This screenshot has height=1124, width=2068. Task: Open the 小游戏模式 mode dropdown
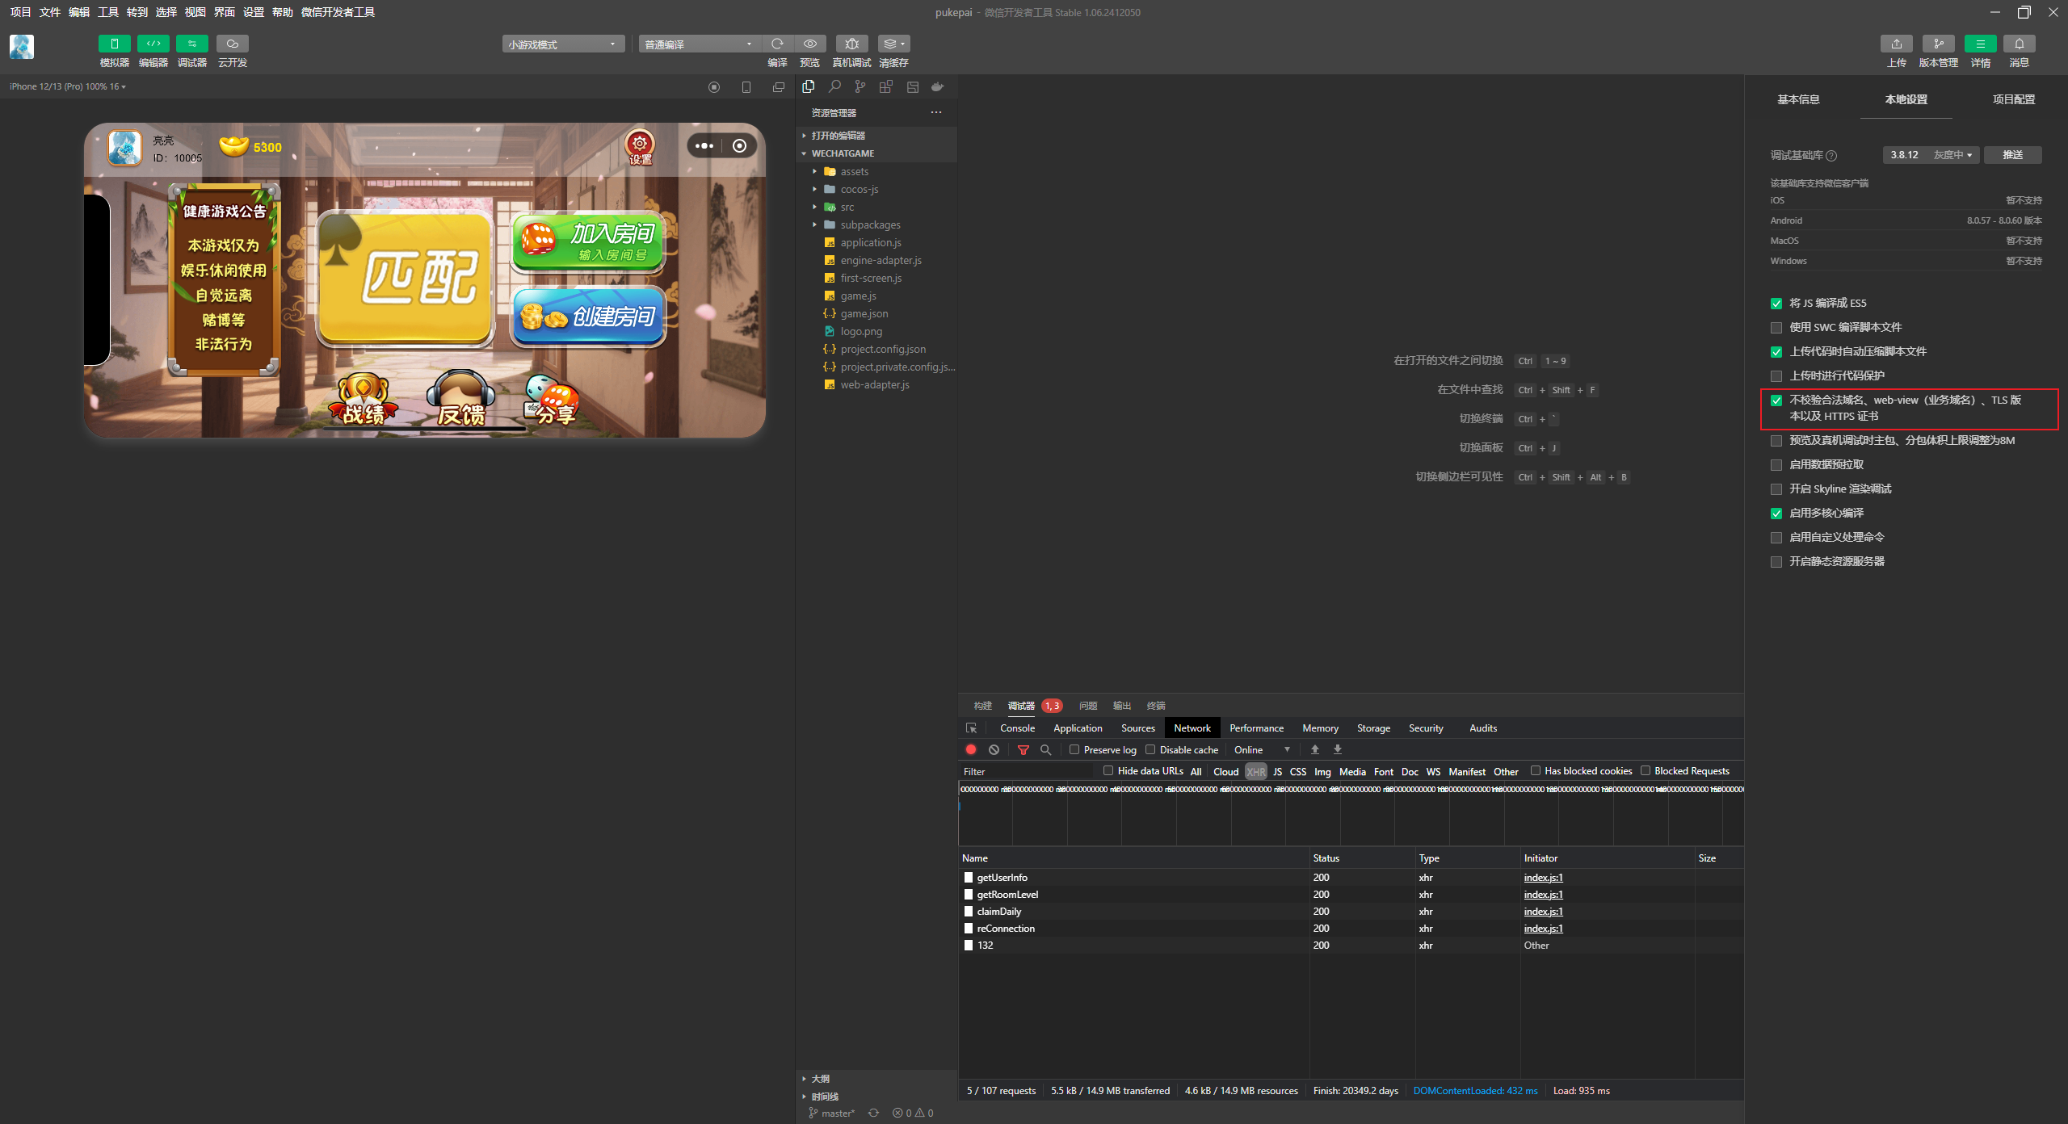[x=563, y=44]
